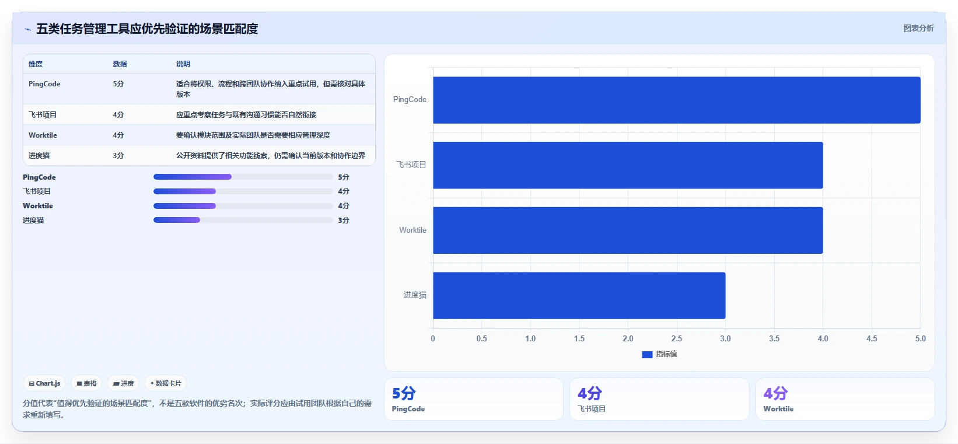
Task: Click the title 五类任务管理工具应优先验证的场景匹配度
Action: click(147, 29)
